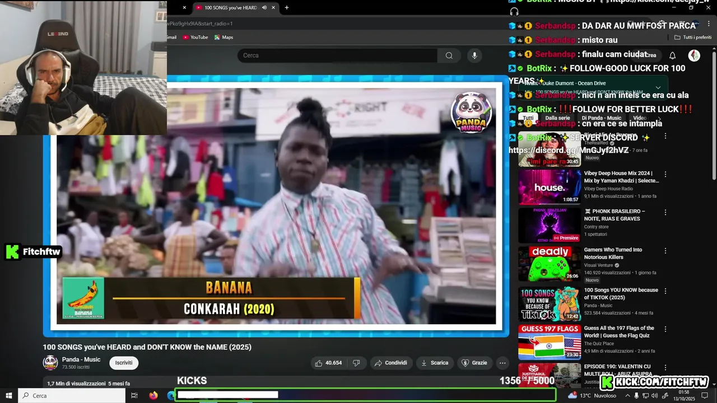Open more actions ellipsis under the video
This screenshot has width=717, height=403.
(502, 363)
